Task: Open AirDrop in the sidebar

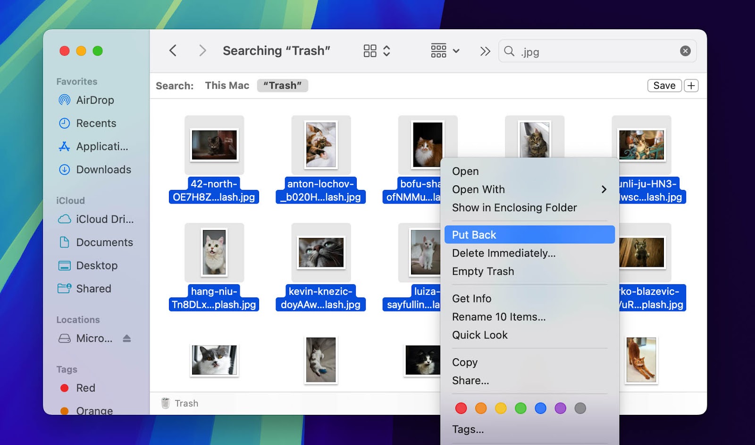Action: pyautogui.click(x=95, y=100)
